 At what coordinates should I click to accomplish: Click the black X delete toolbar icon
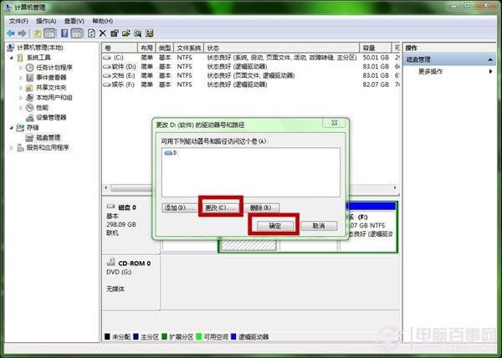[x=102, y=33]
